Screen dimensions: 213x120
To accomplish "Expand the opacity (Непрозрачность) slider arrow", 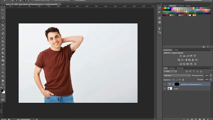I will click(211, 76).
